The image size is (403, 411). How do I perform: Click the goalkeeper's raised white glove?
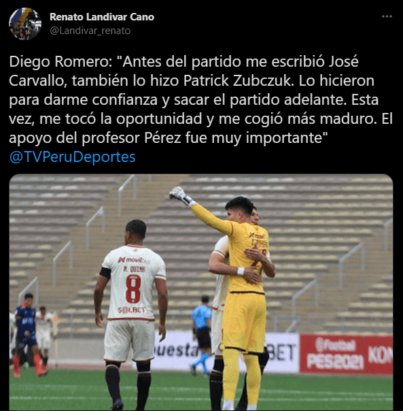180,195
